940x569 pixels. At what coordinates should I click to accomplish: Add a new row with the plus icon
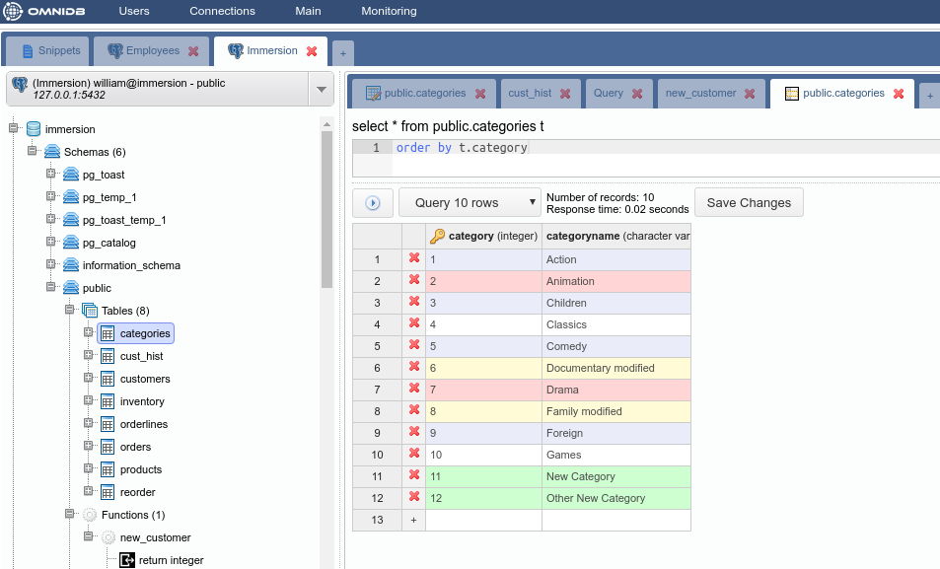(x=413, y=520)
